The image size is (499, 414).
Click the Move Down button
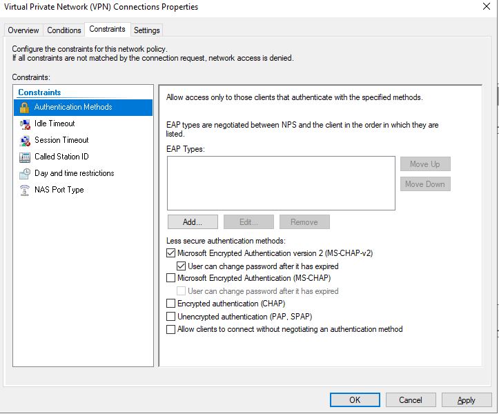point(425,184)
